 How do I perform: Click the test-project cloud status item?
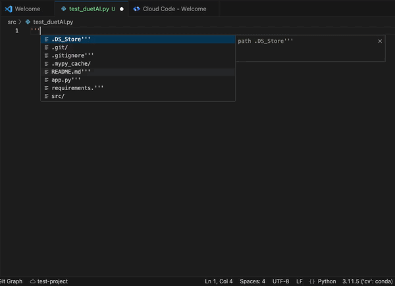pyautogui.click(x=49, y=281)
